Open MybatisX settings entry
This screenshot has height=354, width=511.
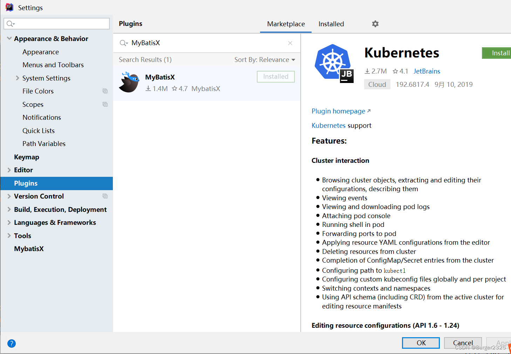click(29, 249)
